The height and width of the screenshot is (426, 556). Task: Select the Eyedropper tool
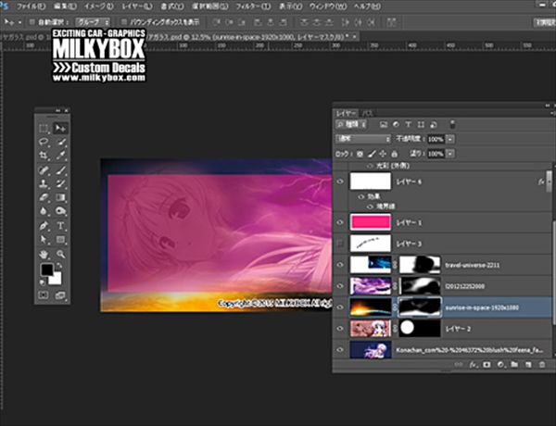(60, 156)
